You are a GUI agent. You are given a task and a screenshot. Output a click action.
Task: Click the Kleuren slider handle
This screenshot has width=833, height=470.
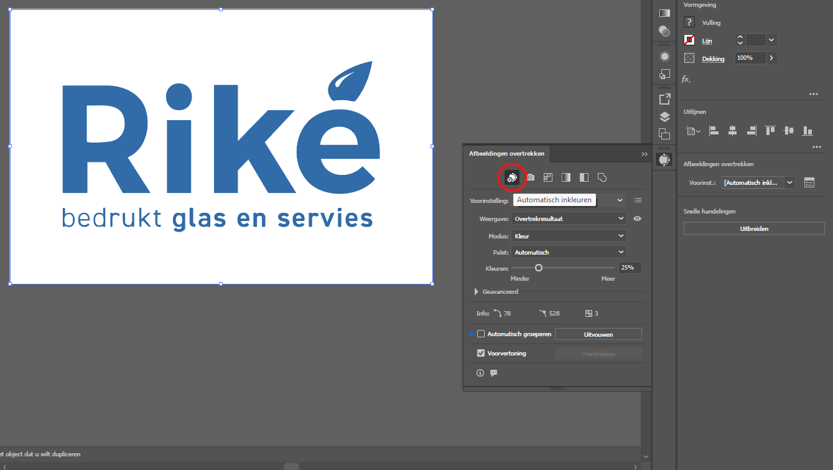[539, 268]
